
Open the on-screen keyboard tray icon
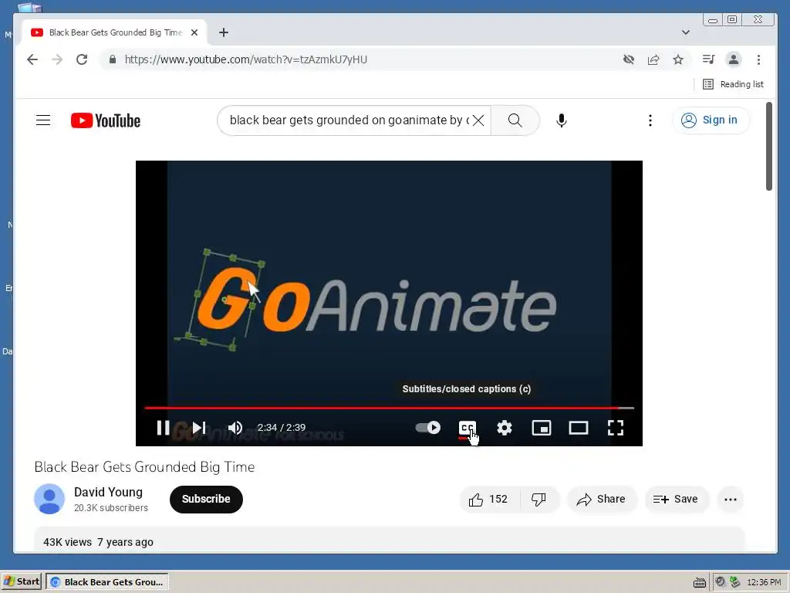point(699,582)
